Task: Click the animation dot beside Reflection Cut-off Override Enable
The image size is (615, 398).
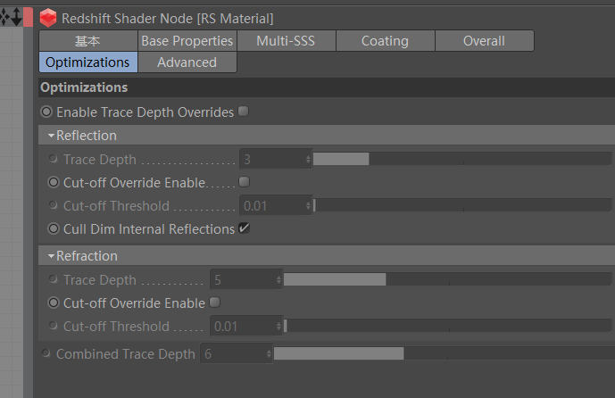Action: pos(53,182)
